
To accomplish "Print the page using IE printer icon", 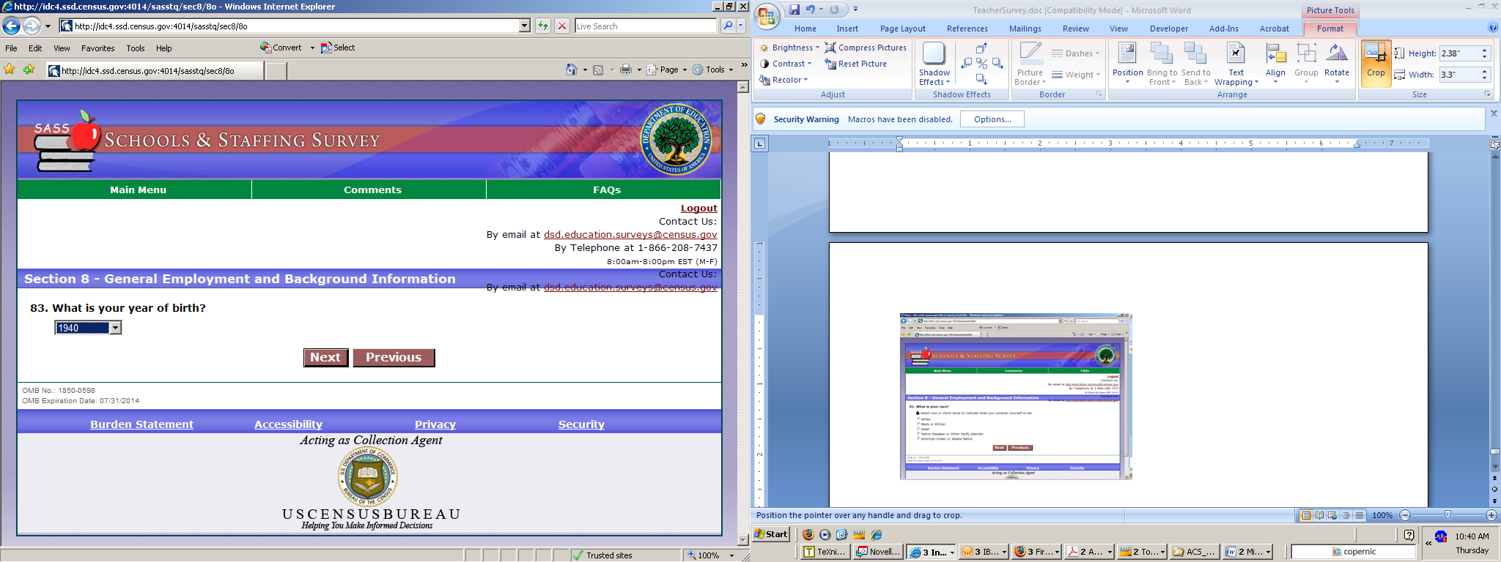I will tap(625, 70).
